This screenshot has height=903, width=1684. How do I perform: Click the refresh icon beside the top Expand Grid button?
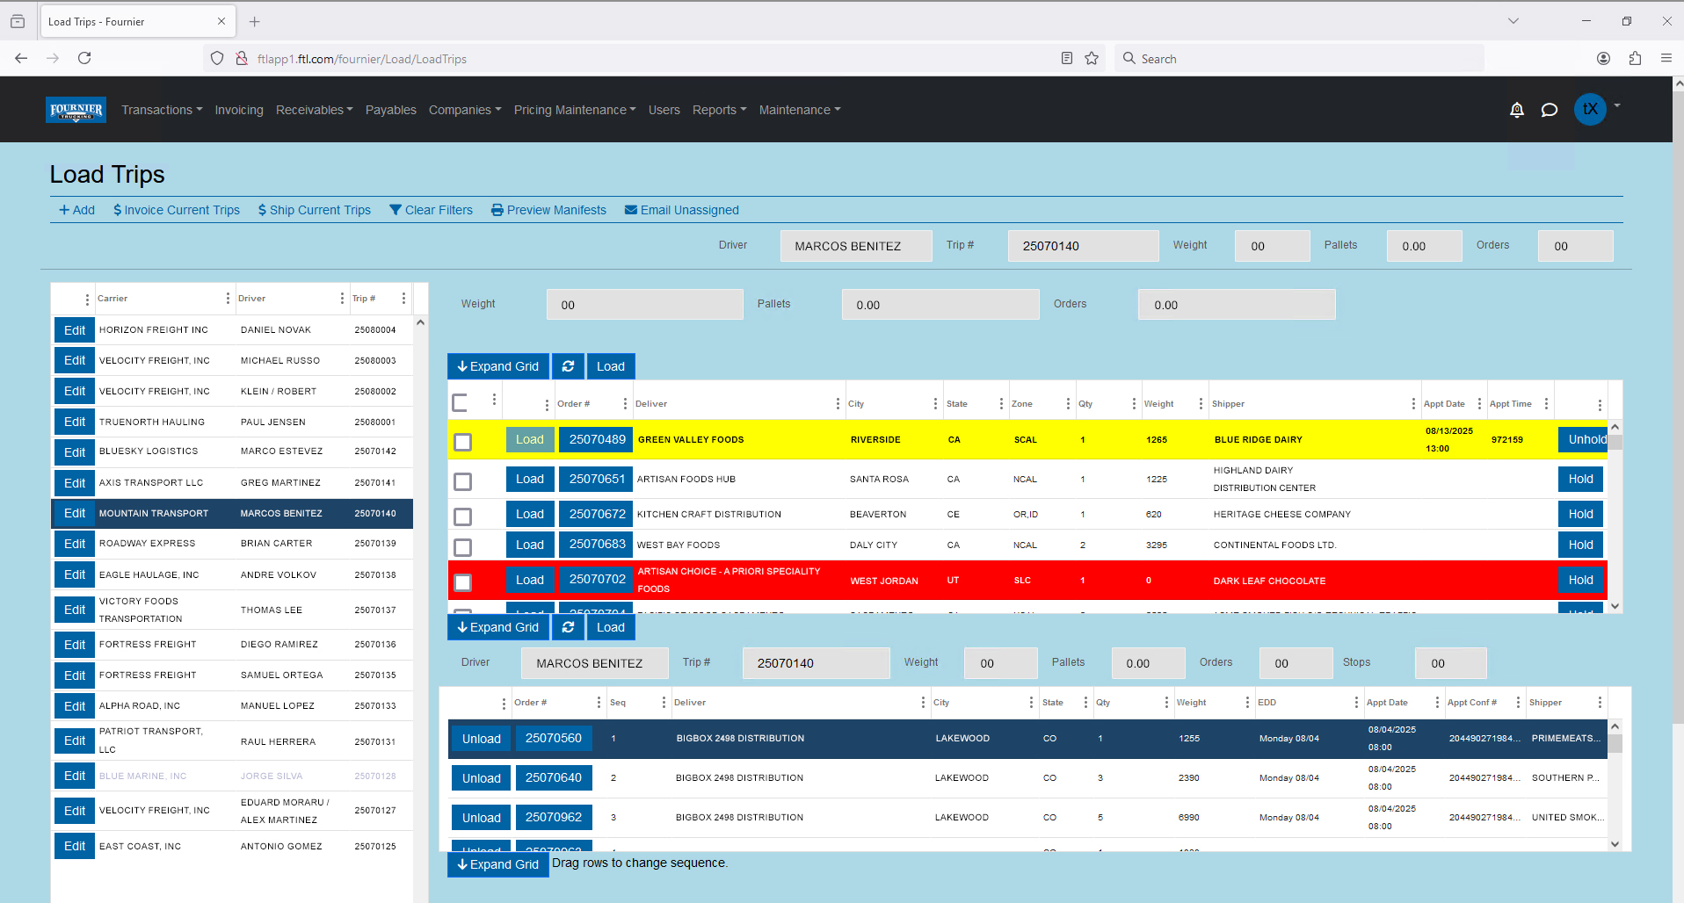568,366
